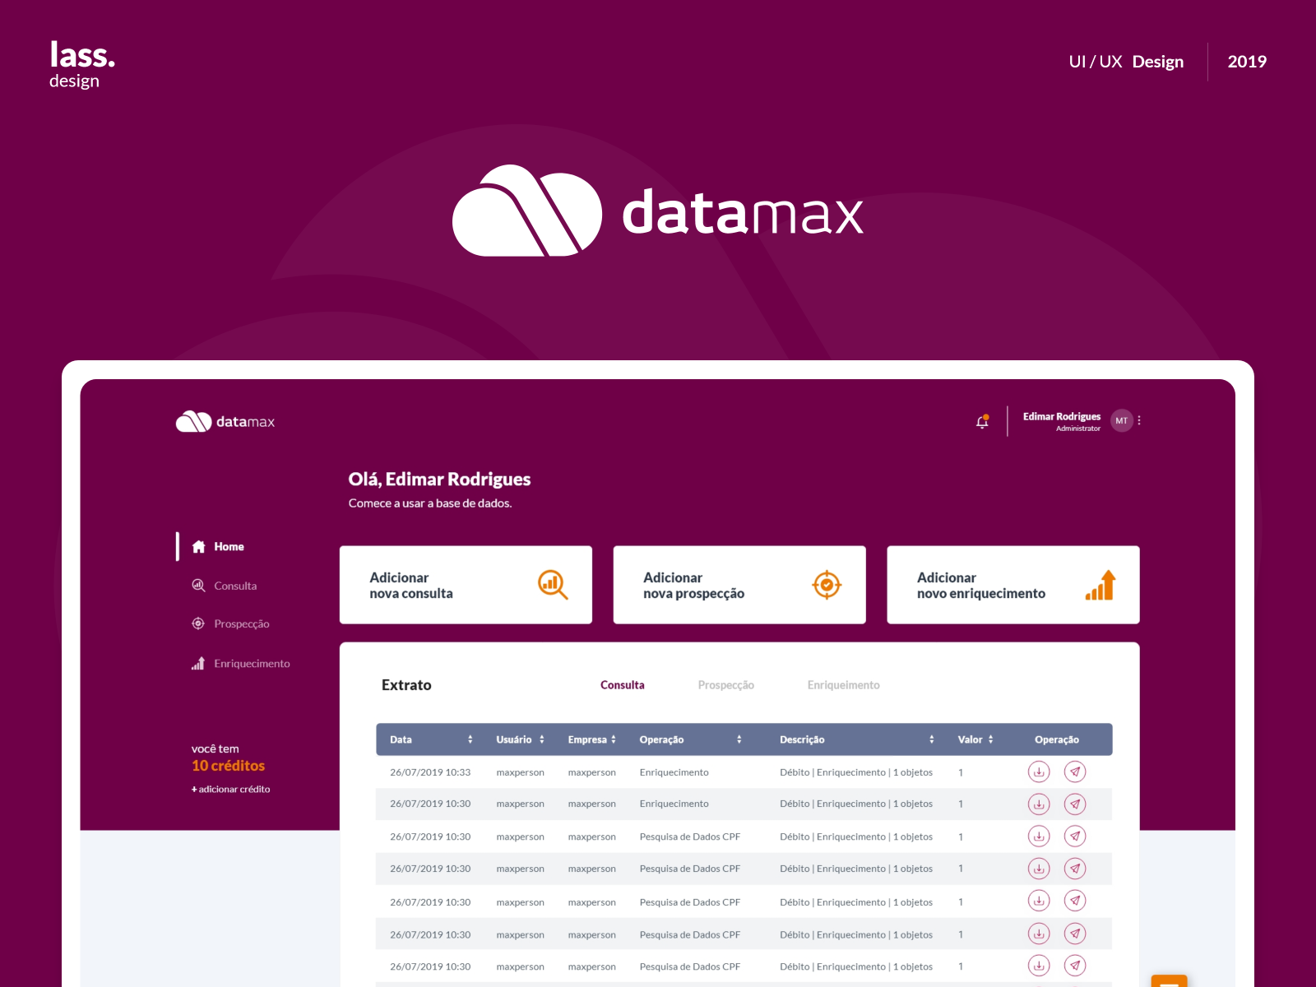Image resolution: width=1316 pixels, height=987 pixels.
Task: Click the Prospecção target icon in sidebar
Action: [198, 623]
